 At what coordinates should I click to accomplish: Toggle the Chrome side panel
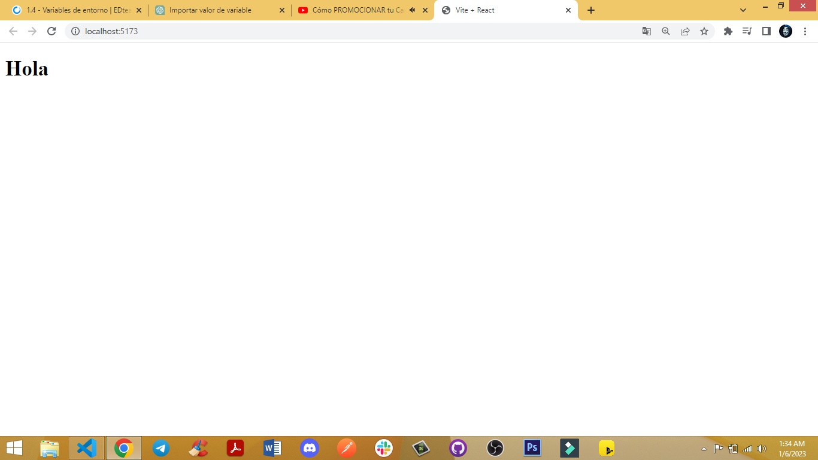pyautogui.click(x=766, y=31)
